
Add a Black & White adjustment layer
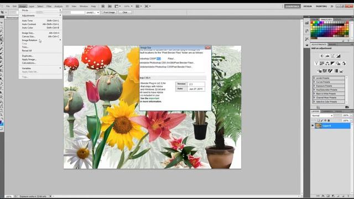point(332,64)
